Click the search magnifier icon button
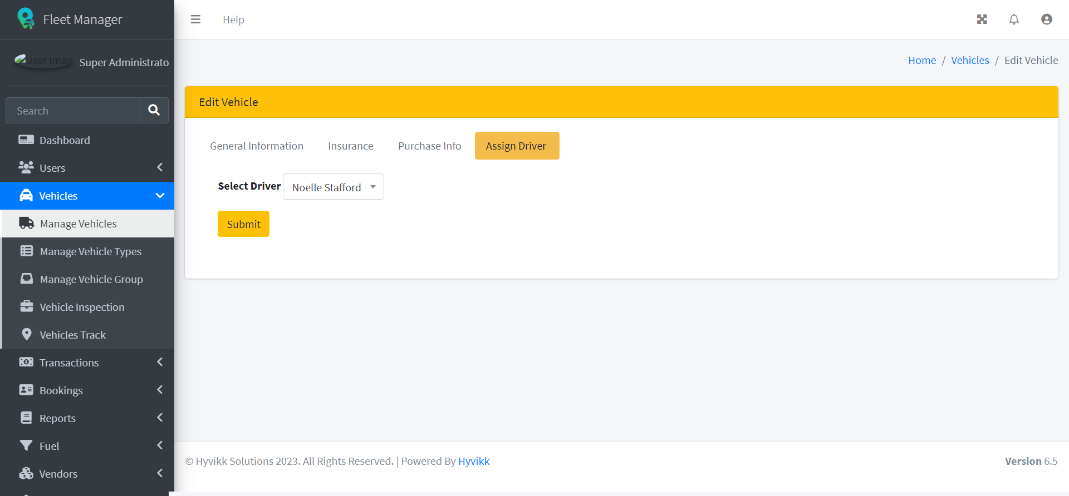The width and height of the screenshot is (1069, 496). (x=154, y=110)
